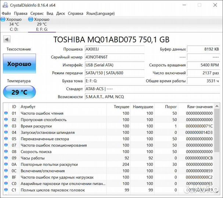Image resolution: width=223 pixels, height=198 pixels.
Task: Click status dot for attribute 01
Action: point(6,113)
